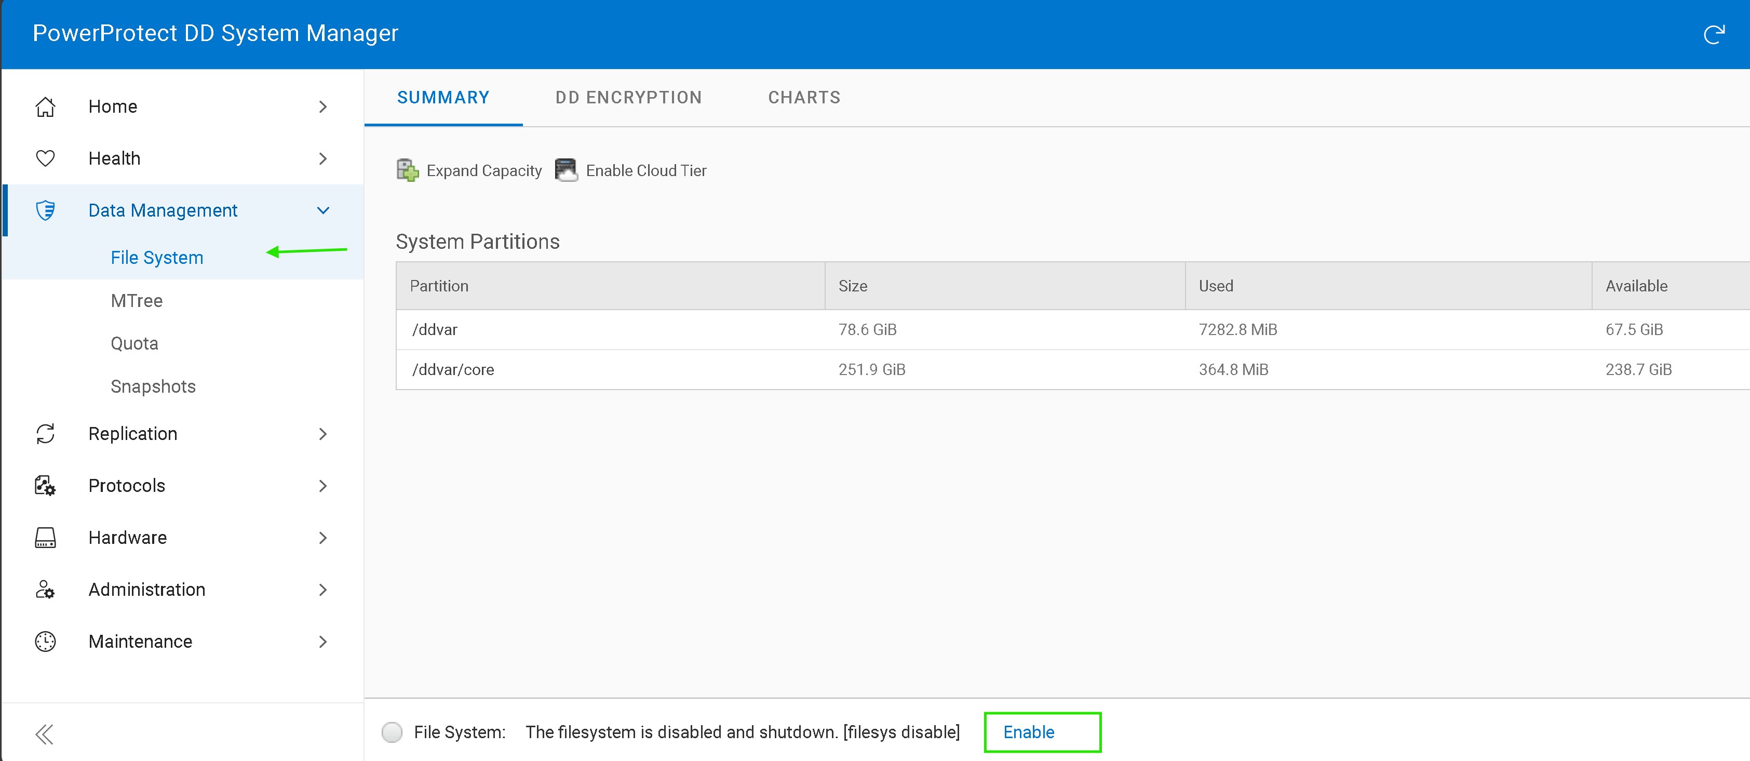Screen dimensions: 1750x761
Task: Click the Hardware drive icon
Action: pyautogui.click(x=46, y=538)
